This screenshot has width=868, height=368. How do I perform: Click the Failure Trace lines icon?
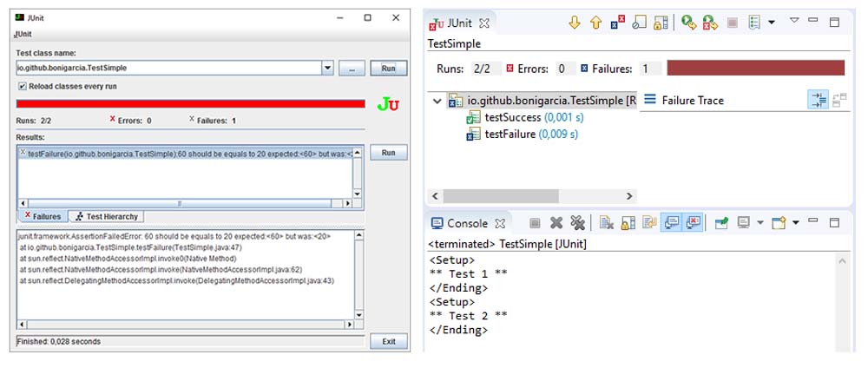[x=650, y=100]
